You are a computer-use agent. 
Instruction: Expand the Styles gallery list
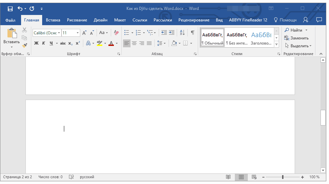tap(276, 45)
